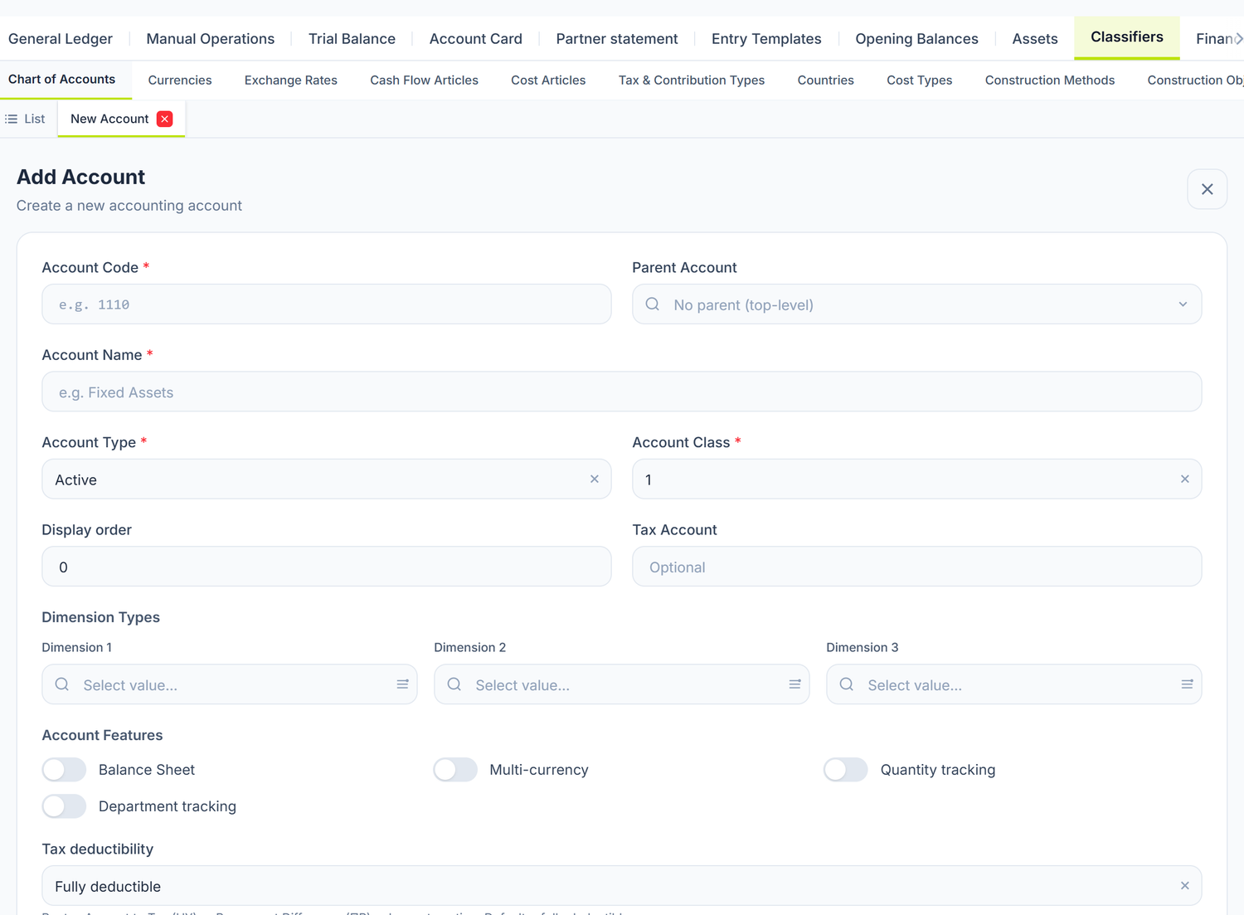
Task: Open the Account Class dropdown
Action: [x=916, y=479]
